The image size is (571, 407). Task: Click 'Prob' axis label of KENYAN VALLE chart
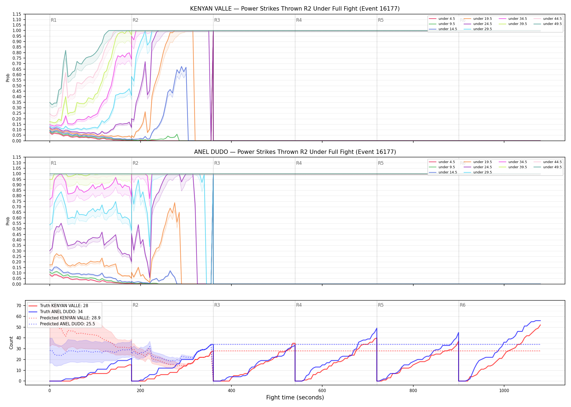(8, 78)
